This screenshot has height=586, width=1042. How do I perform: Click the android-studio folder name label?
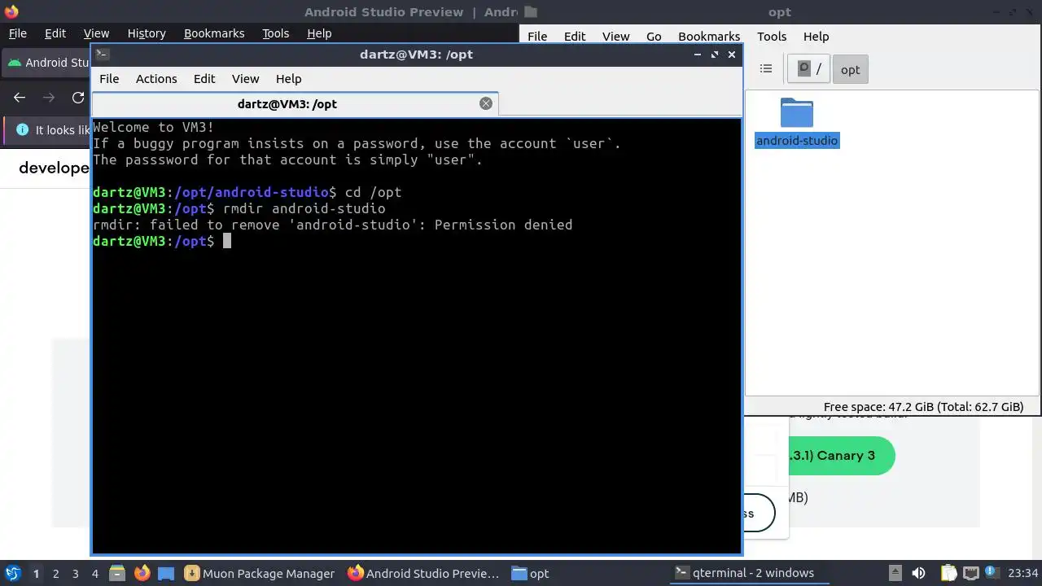tap(797, 141)
